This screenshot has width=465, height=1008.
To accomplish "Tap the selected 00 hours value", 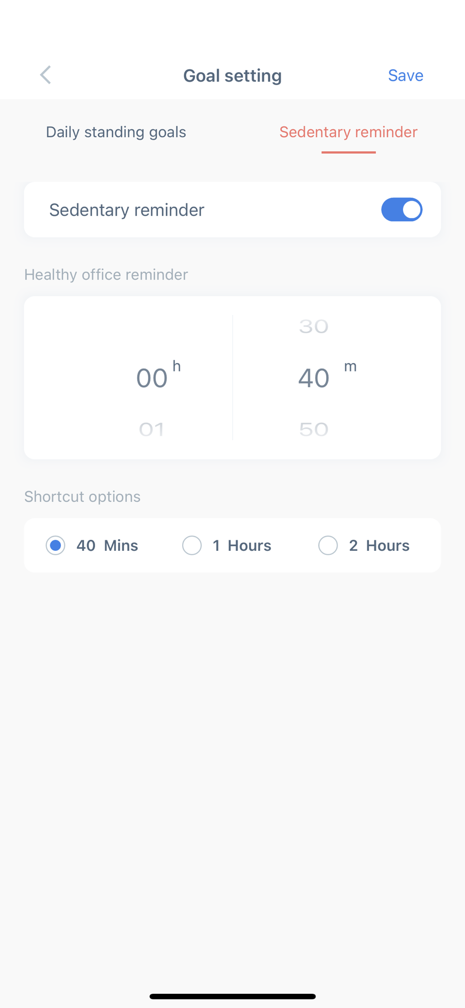I will (151, 378).
